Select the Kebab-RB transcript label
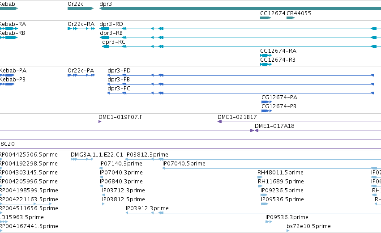 point(13,33)
